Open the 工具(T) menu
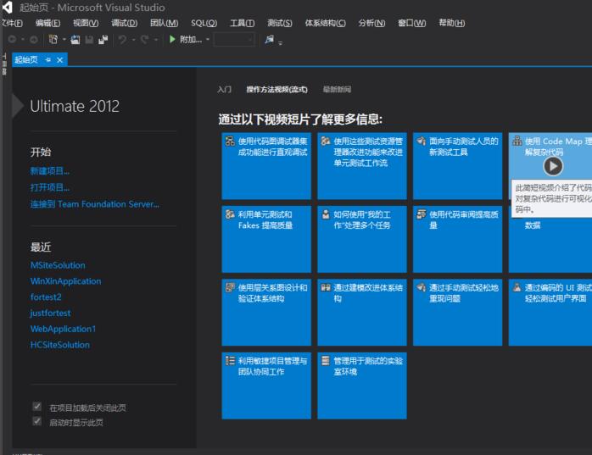The width and height of the screenshot is (592, 455). pos(242,23)
